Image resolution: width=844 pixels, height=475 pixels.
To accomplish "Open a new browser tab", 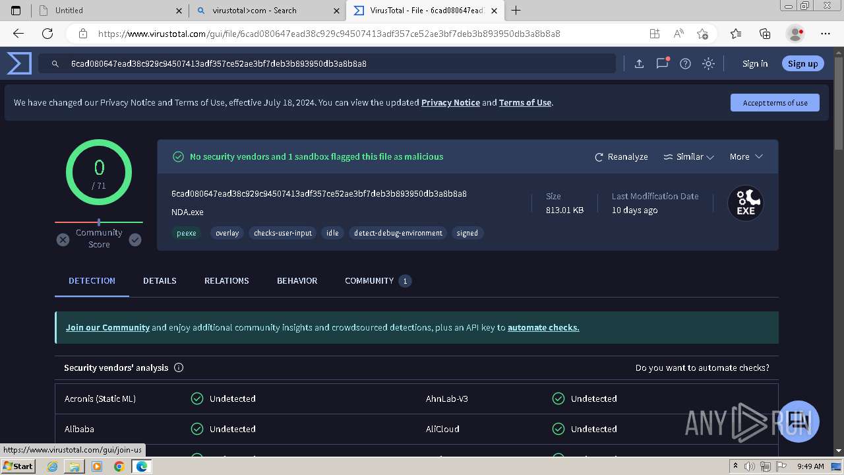I will [x=516, y=10].
